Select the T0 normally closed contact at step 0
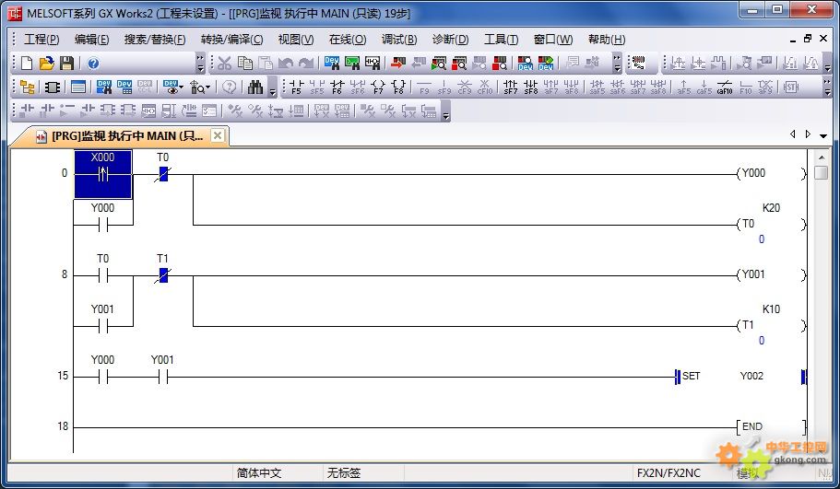The image size is (840, 489). click(163, 174)
